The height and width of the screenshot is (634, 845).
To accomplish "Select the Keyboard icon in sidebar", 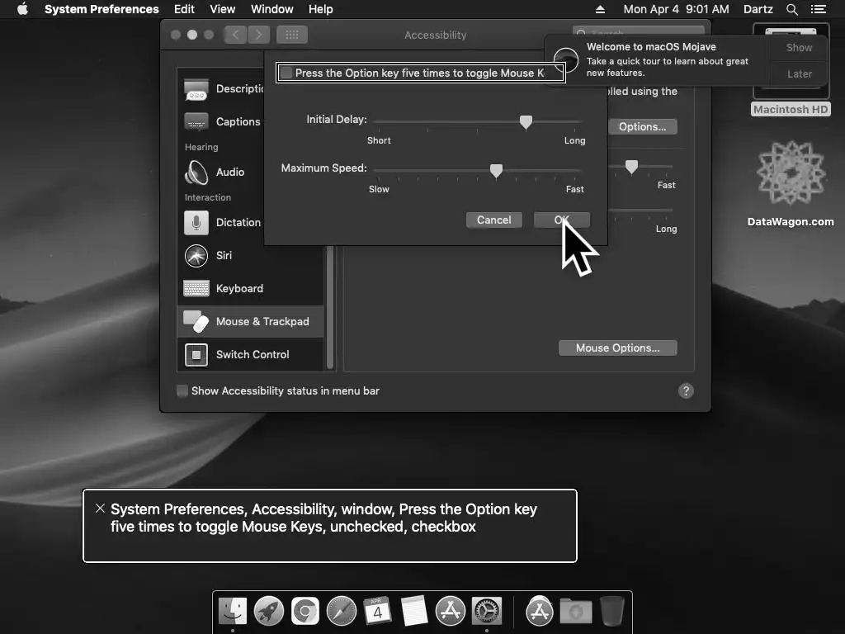I will click(x=196, y=288).
